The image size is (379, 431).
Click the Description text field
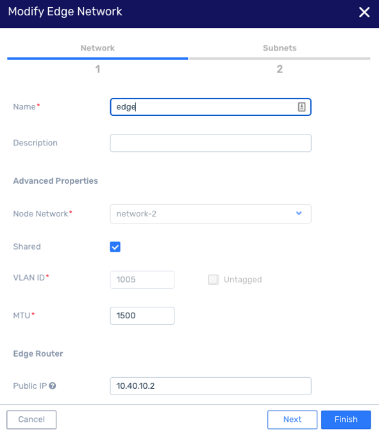point(210,143)
